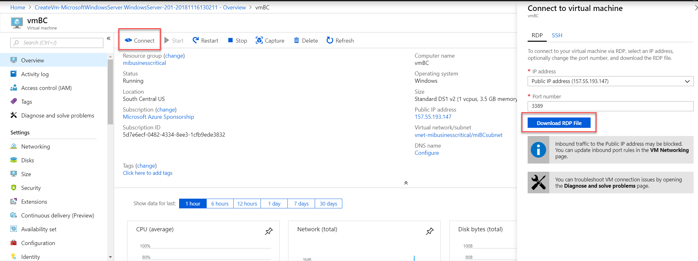The width and height of the screenshot is (698, 261).
Task: Pin the CPU (average) chart
Action: coord(269,231)
